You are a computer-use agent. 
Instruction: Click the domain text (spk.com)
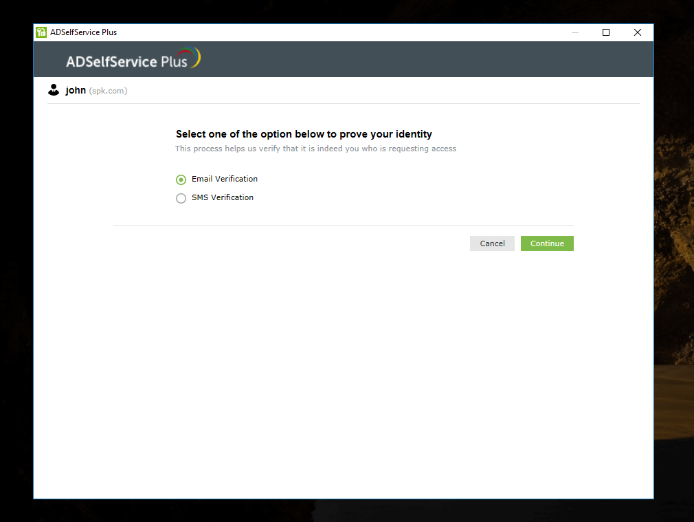tap(108, 91)
